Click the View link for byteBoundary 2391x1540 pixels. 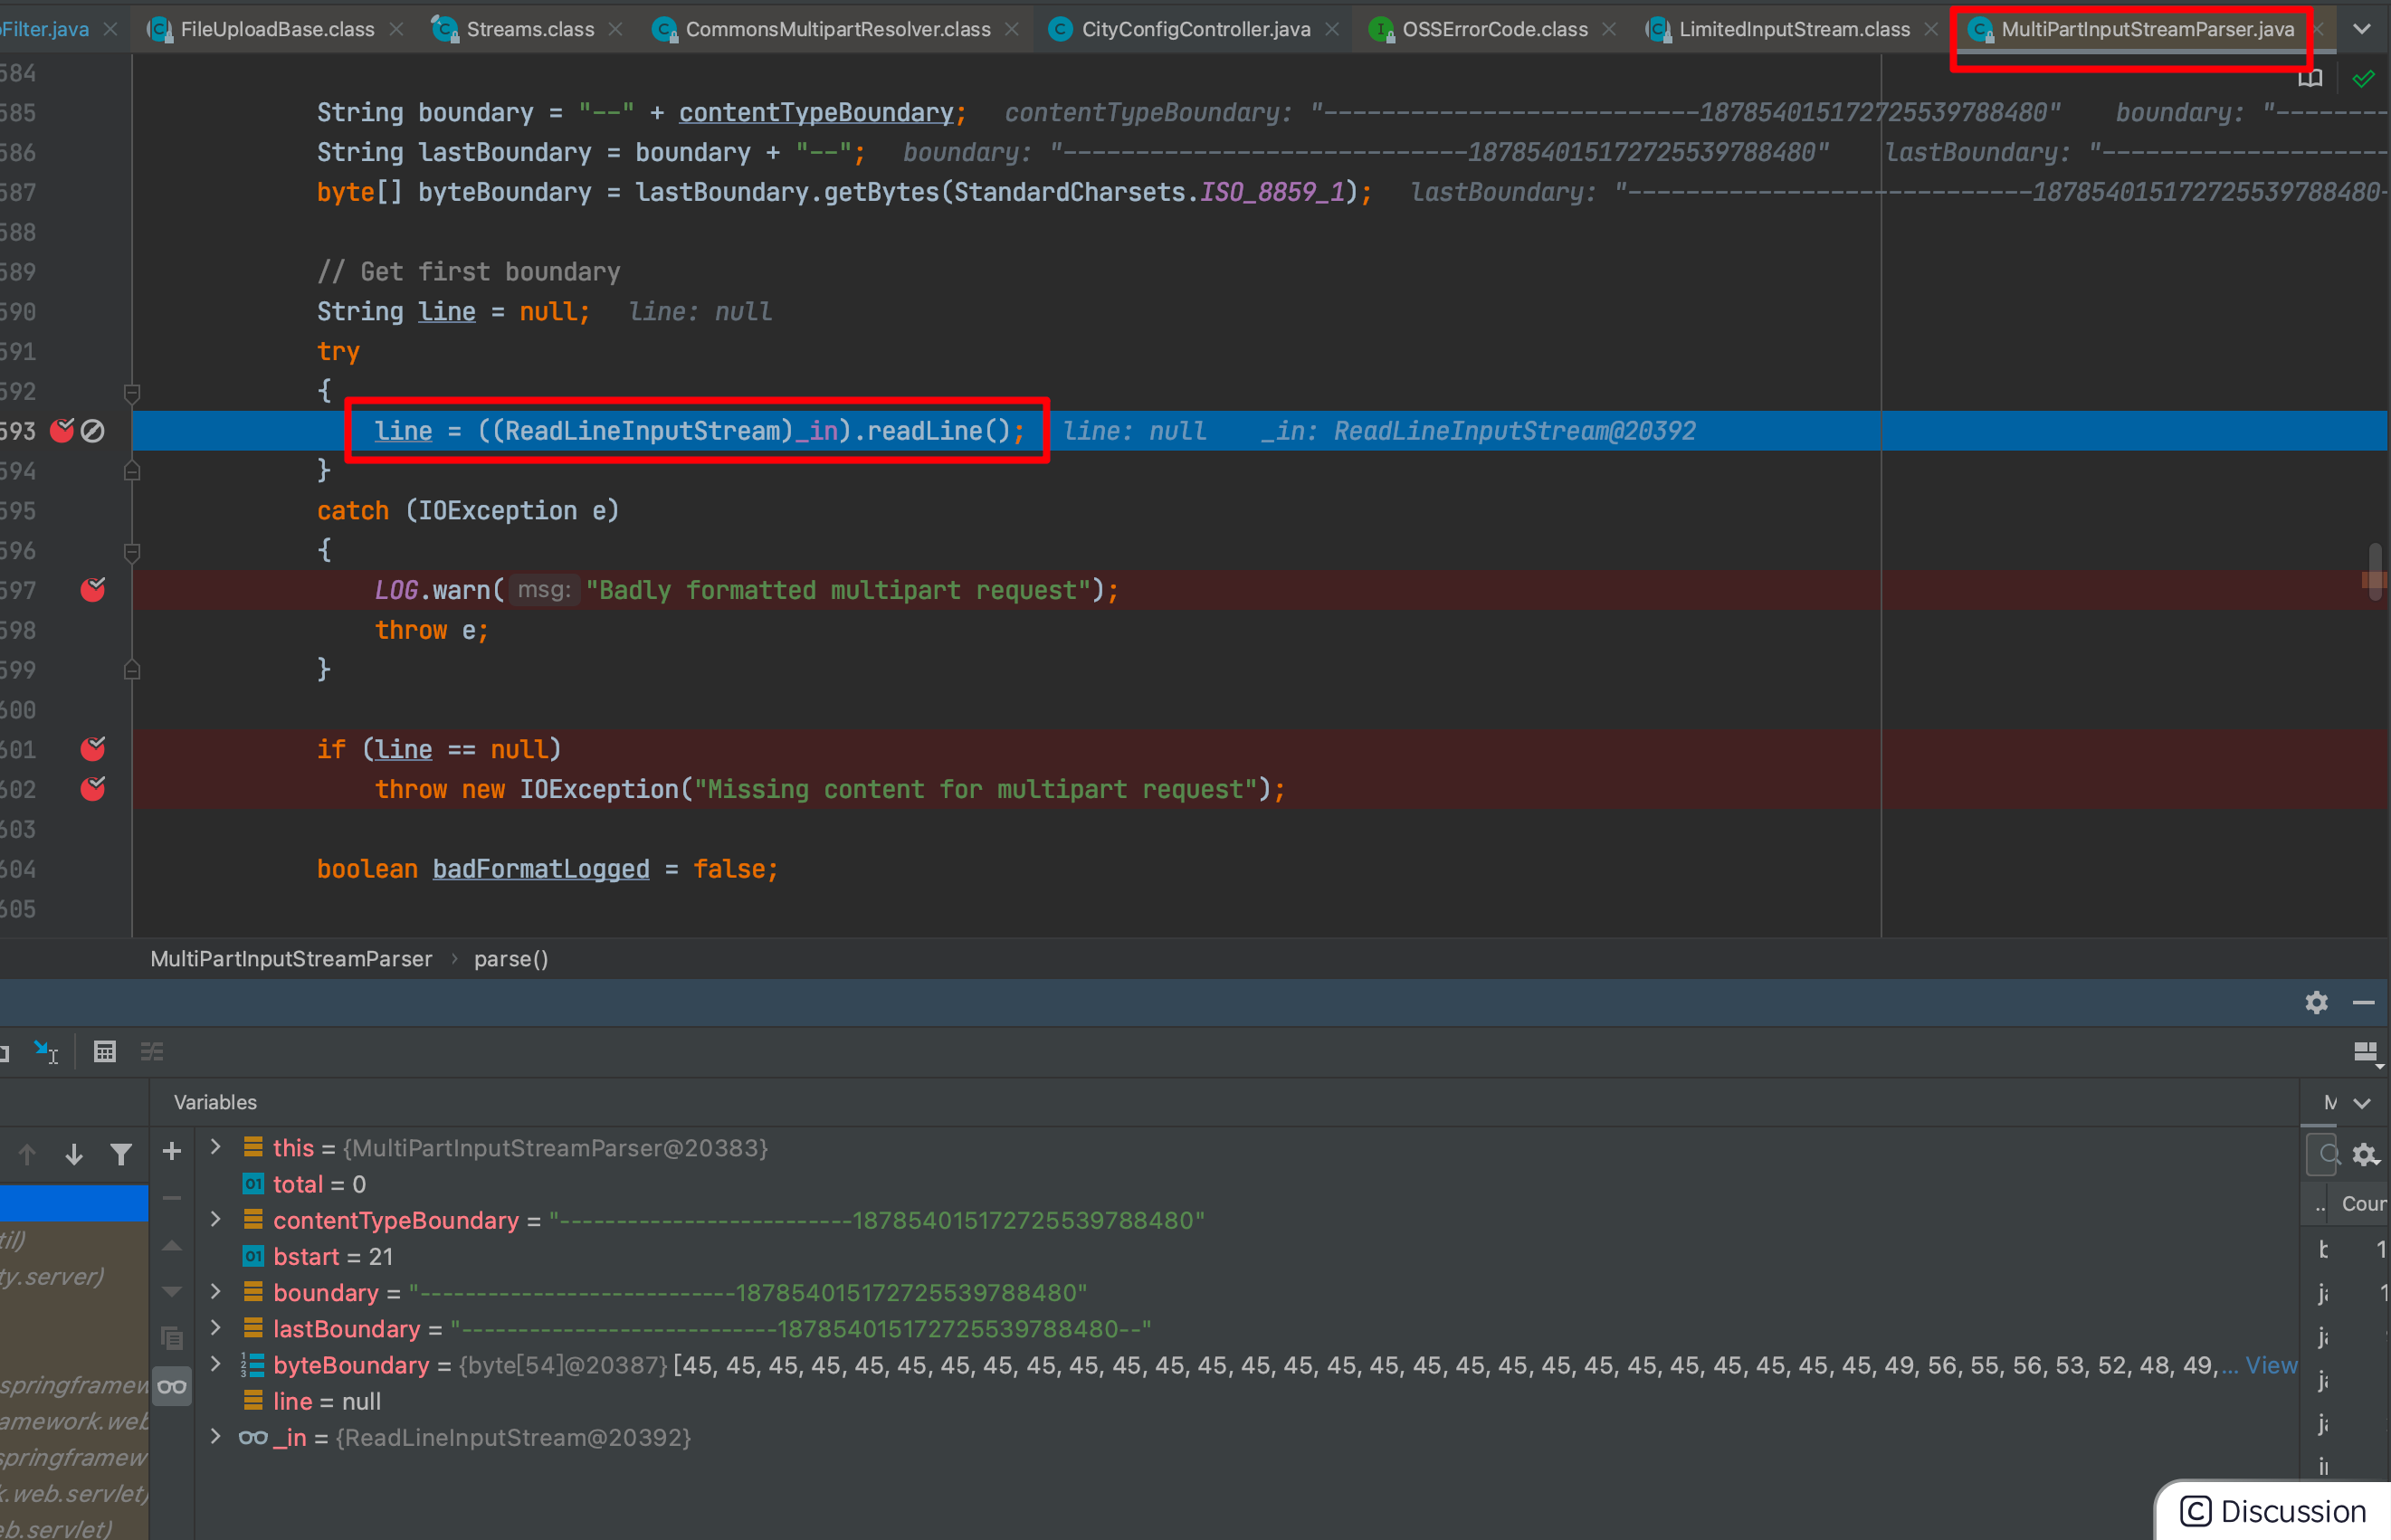pos(2271,1365)
